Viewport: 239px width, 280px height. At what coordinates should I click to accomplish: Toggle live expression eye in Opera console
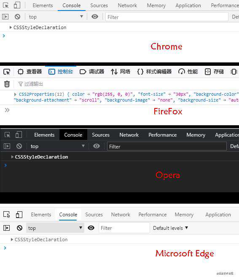[97, 146]
